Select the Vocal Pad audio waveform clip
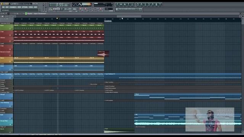 tap(188, 123)
